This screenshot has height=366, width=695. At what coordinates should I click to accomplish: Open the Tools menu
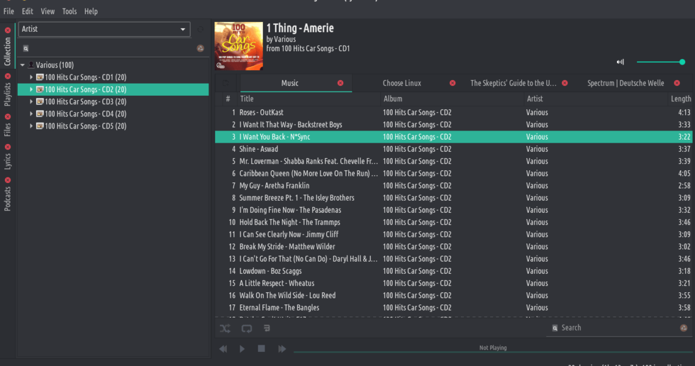[x=69, y=11]
